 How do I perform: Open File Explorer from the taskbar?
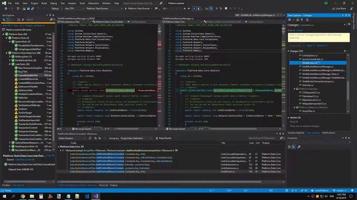tap(32, 196)
